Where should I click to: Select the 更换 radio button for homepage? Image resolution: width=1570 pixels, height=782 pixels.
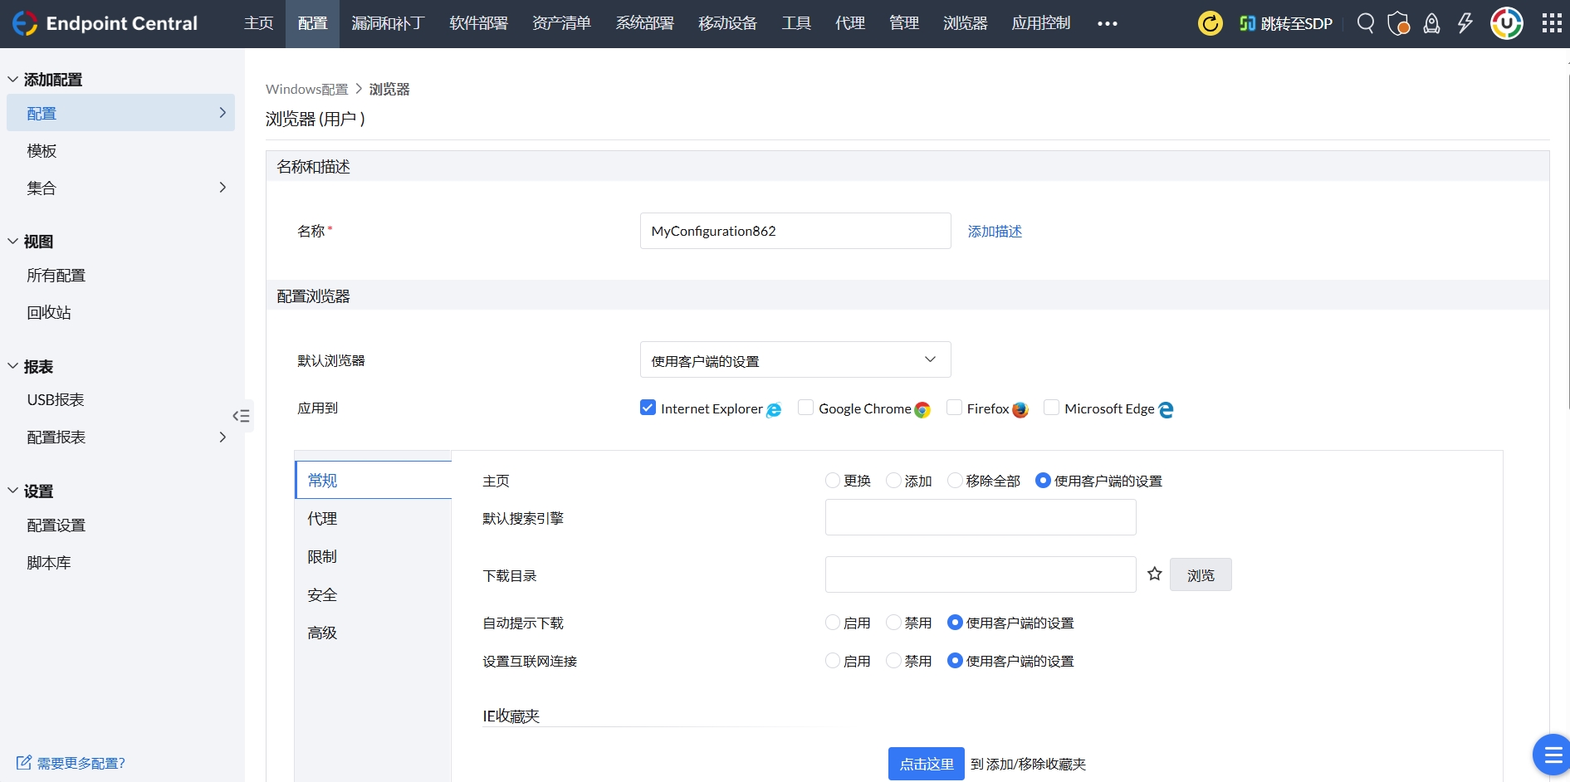pyautogui.click(x=833, y=481)
